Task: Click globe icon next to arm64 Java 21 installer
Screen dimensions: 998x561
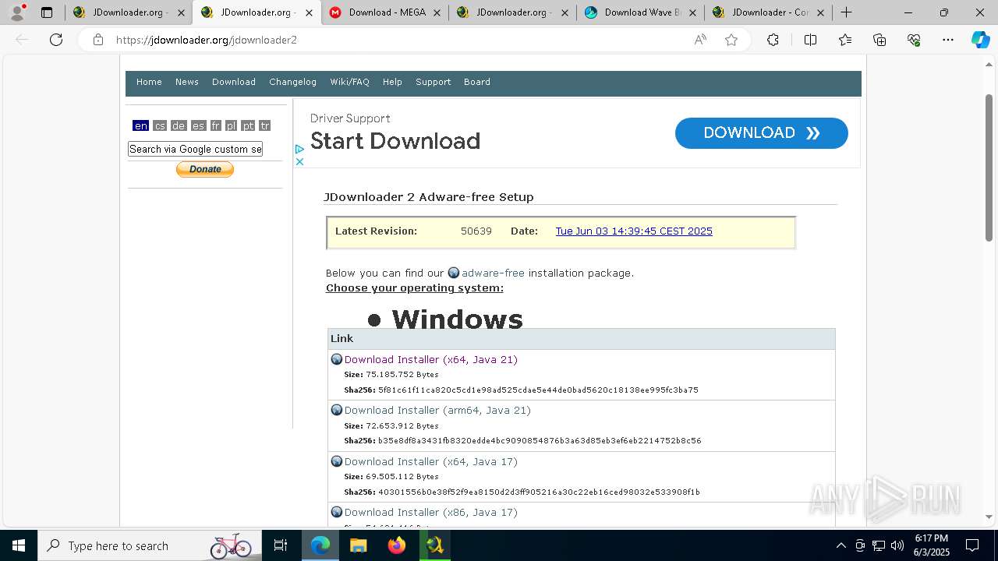Action: coord(337,410)
